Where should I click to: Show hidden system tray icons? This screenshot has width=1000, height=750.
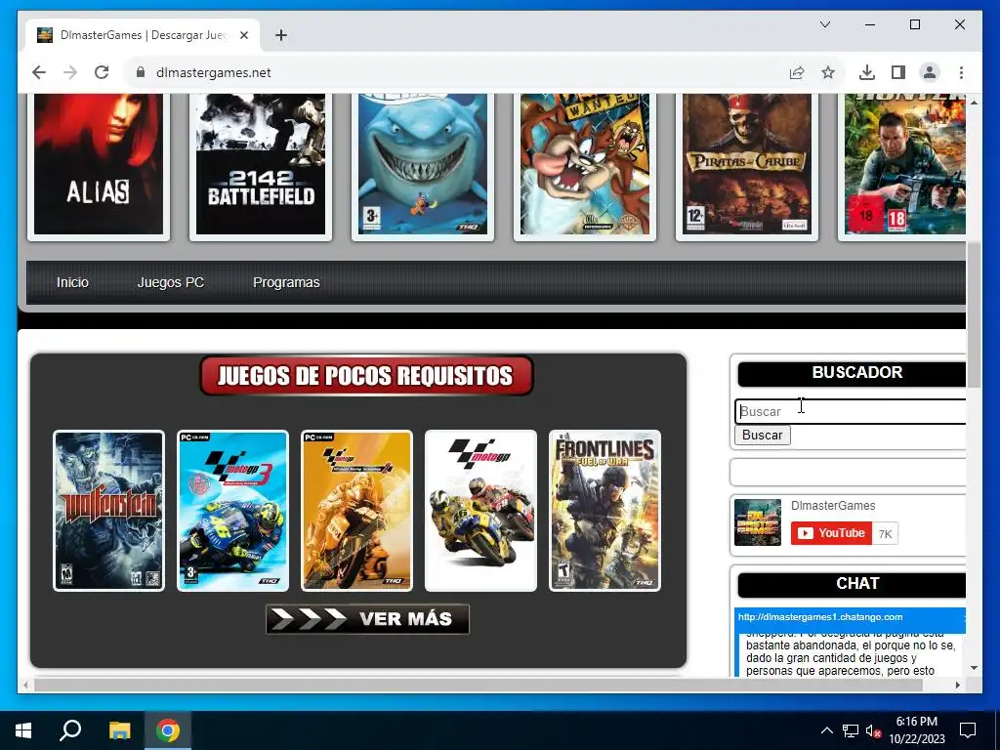826,730
